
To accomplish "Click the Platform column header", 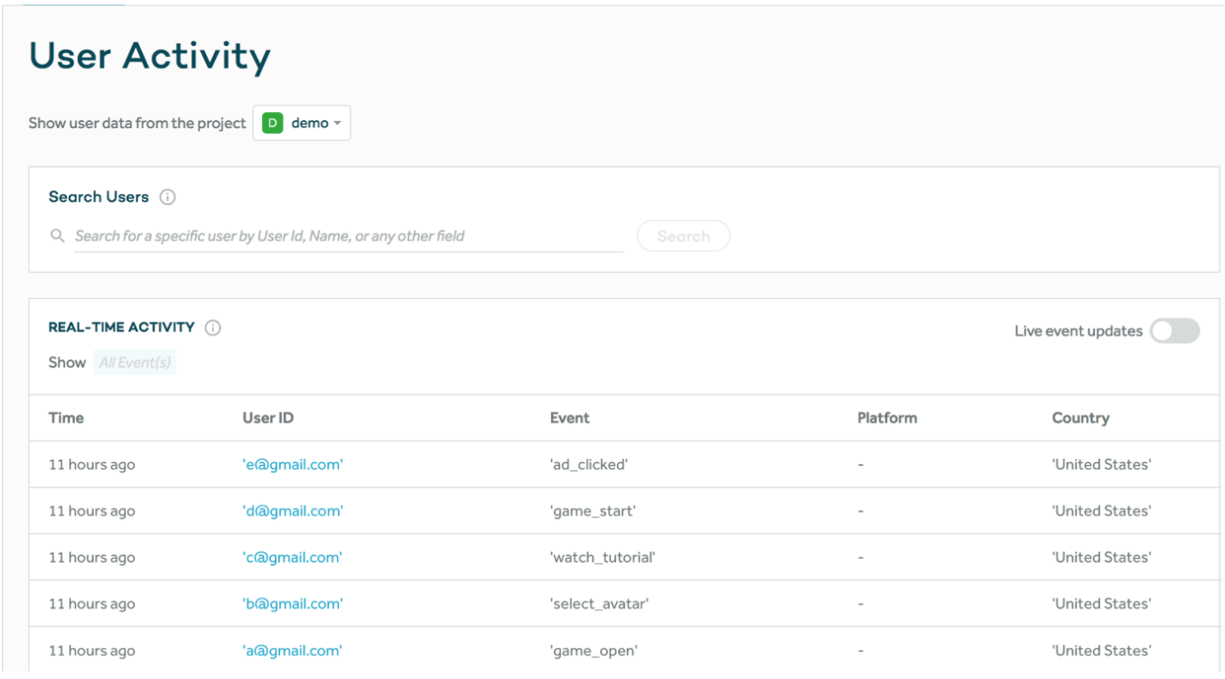I will [x=886, y=418].
